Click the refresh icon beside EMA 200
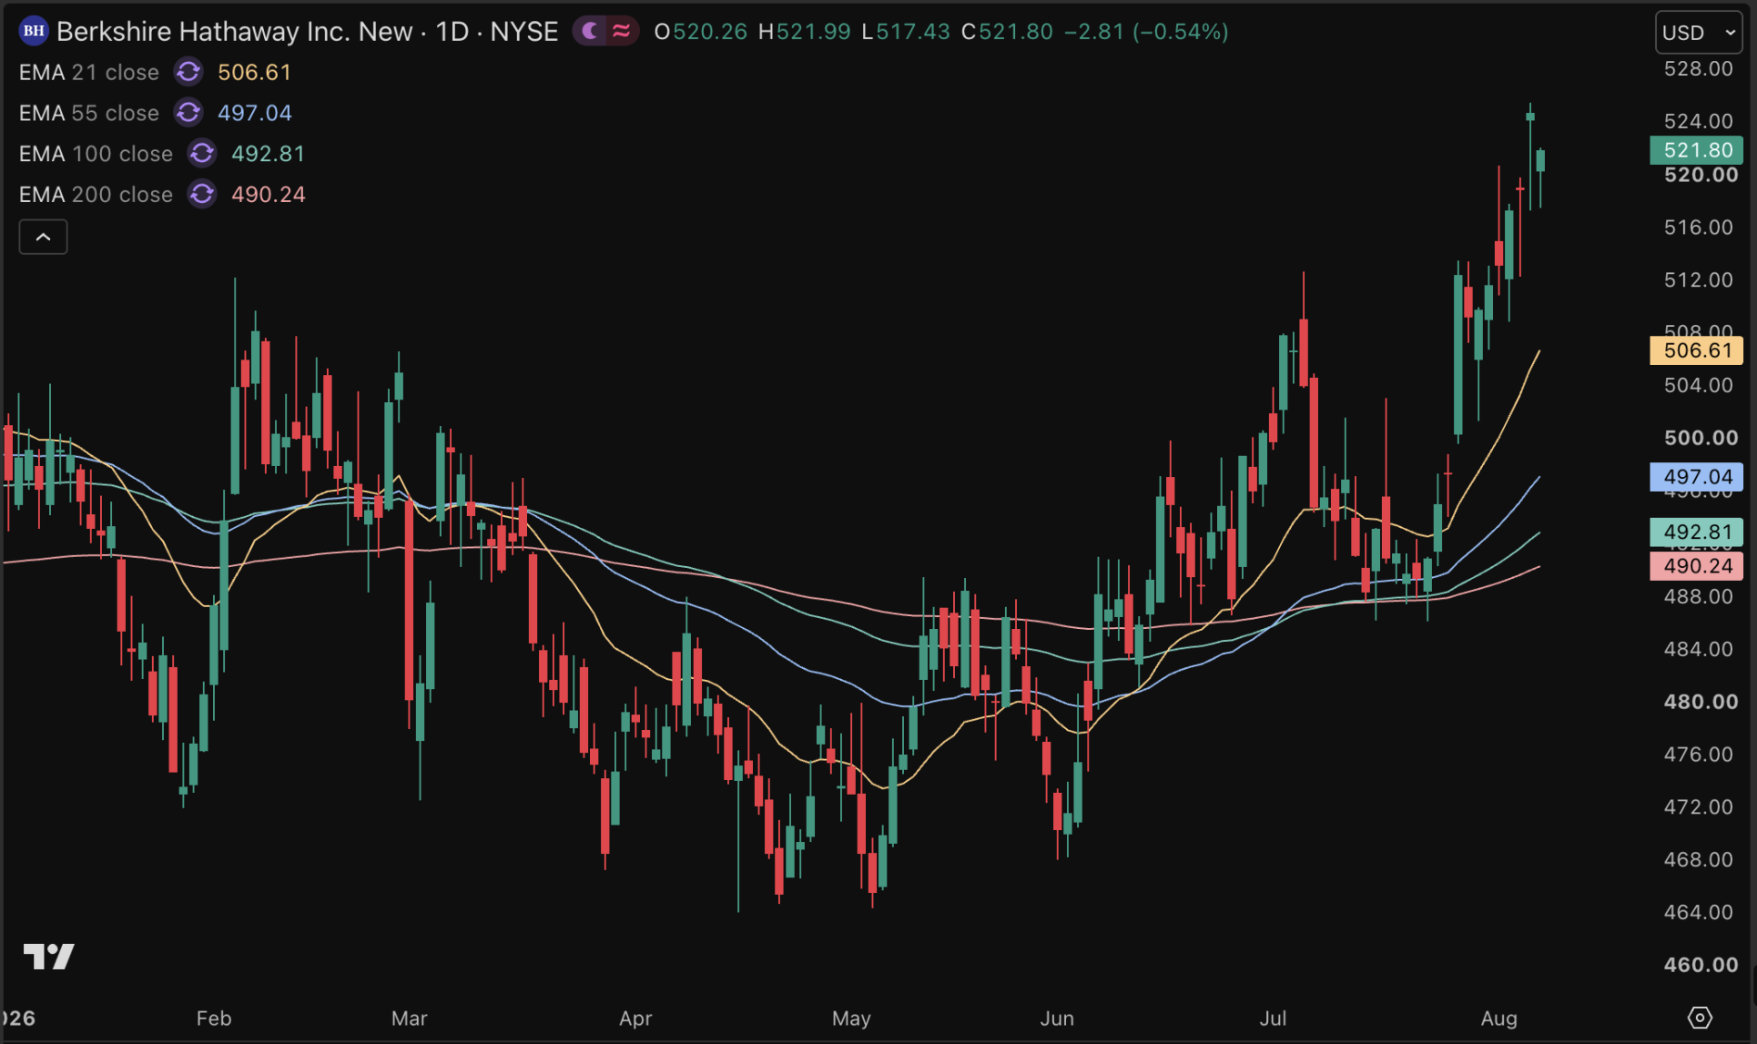Viewport: 1757px width, 1044px height. 202,194
